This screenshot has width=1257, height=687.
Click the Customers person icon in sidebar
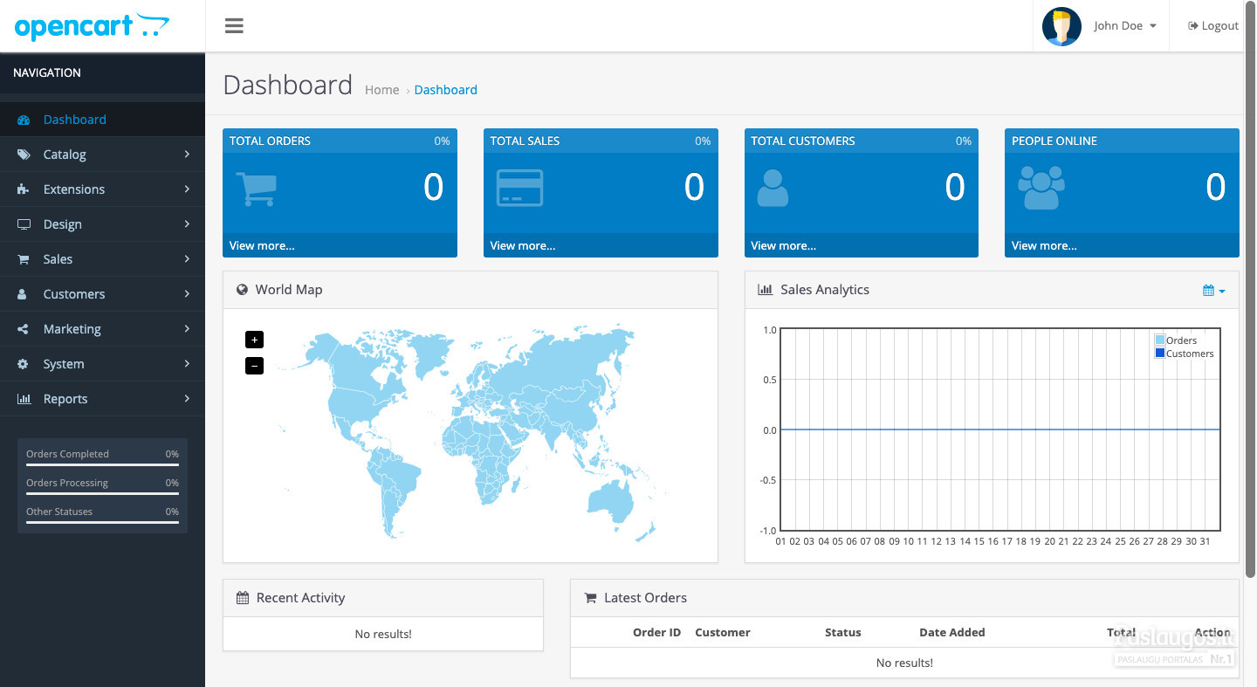pyautogui.click(x=24, y=294)
